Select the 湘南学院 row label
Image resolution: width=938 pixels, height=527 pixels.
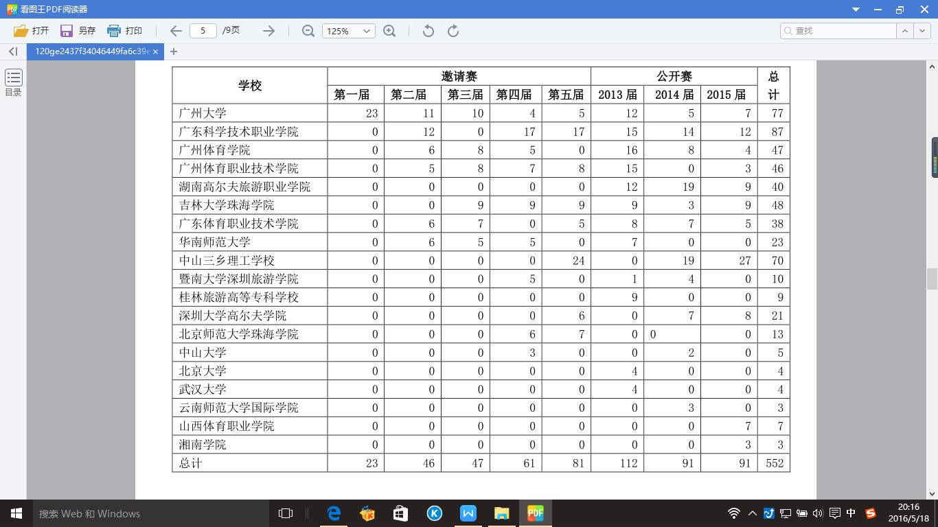pos(203,445)
